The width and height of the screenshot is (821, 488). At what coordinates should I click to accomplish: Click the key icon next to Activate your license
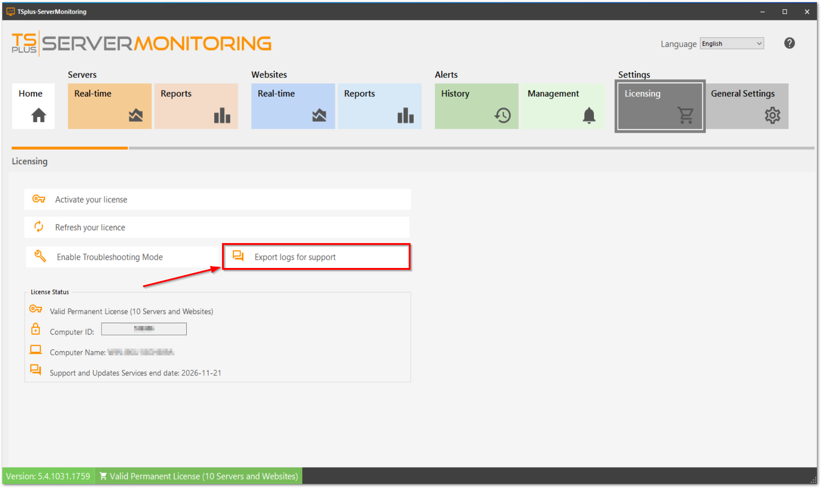click(x=39, y=198)
